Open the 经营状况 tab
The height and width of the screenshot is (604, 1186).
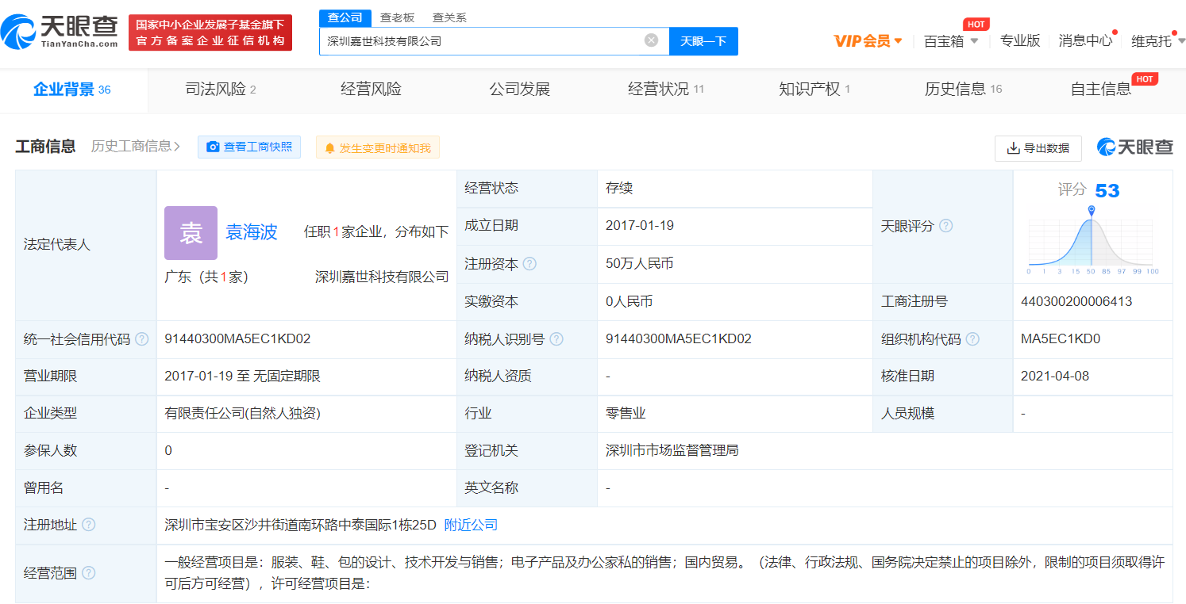(x=666, y=90)
